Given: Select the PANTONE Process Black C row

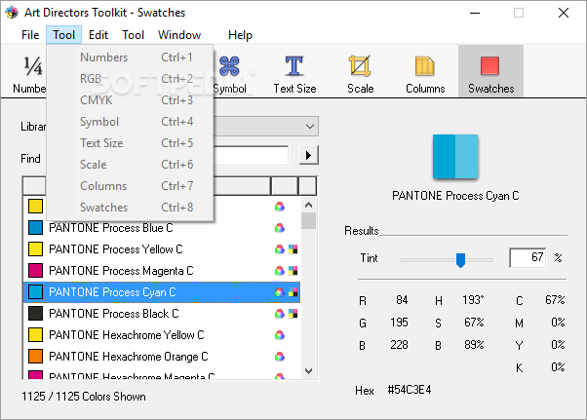Looking at the screenshot, I should tap(162, 314).
